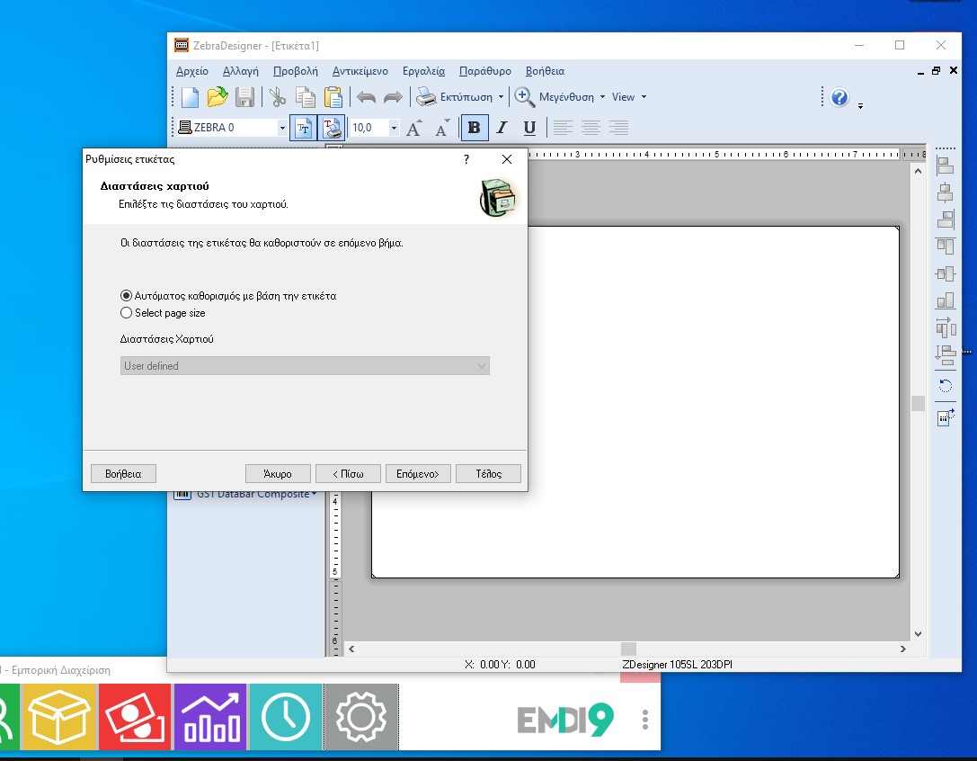Expand the Εκτύπωση dropdown arrow

[x=501, y=96]
